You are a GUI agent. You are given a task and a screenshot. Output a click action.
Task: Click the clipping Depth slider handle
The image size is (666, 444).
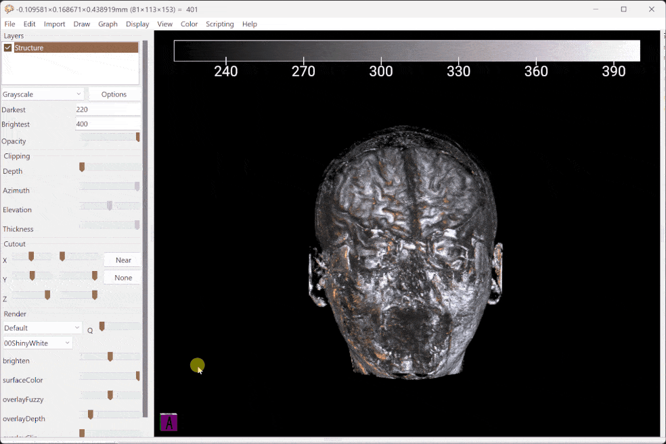(82, 167)
